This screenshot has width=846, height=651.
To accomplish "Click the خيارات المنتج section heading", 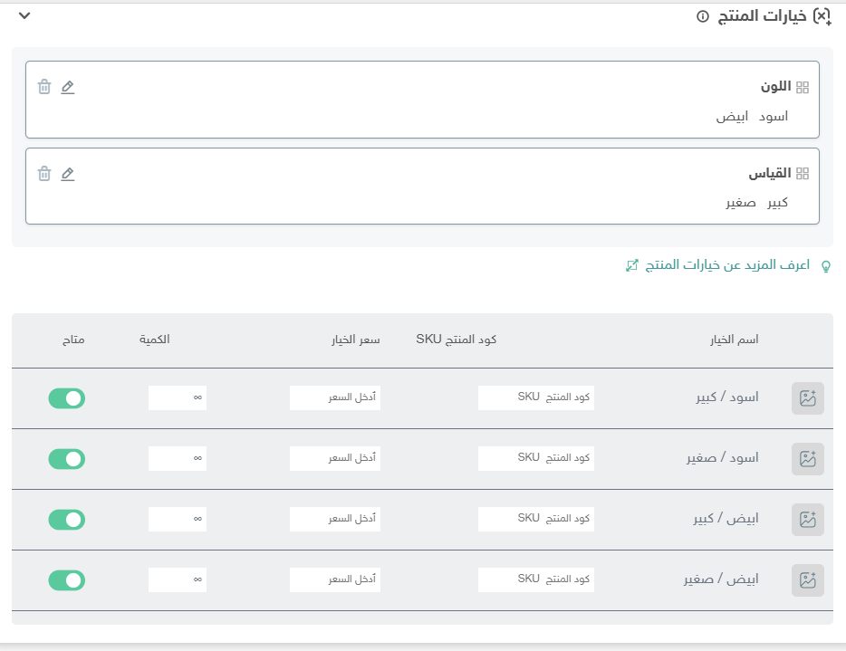I will pos(762,16).
